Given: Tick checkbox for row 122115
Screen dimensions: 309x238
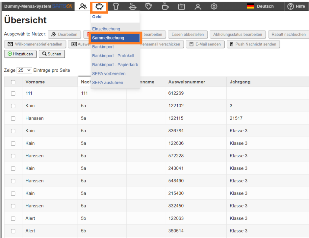Looking at the screenshot, I should [13, 118].
